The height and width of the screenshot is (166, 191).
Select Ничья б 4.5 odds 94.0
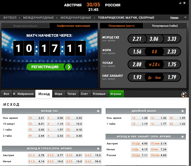point(93,161)
